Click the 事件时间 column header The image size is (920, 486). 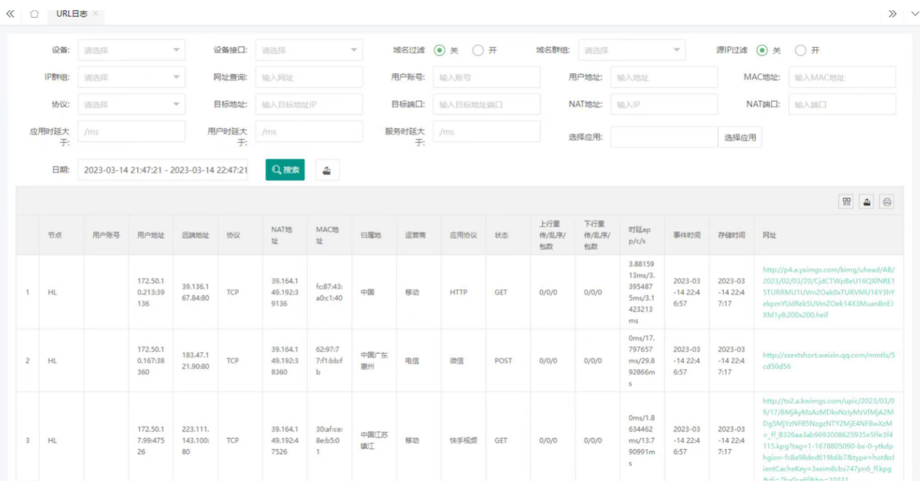pyautogui.click(x=687, y=235)
